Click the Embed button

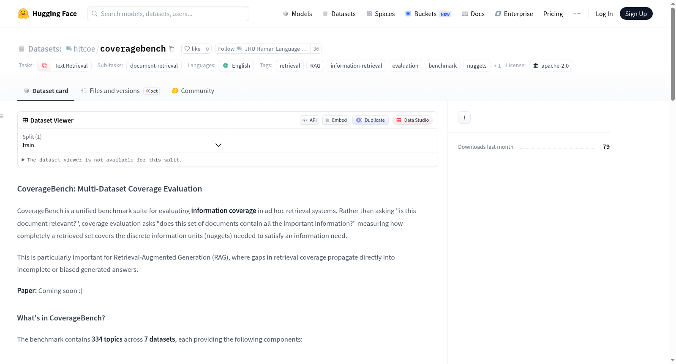(x=335, y=120)
